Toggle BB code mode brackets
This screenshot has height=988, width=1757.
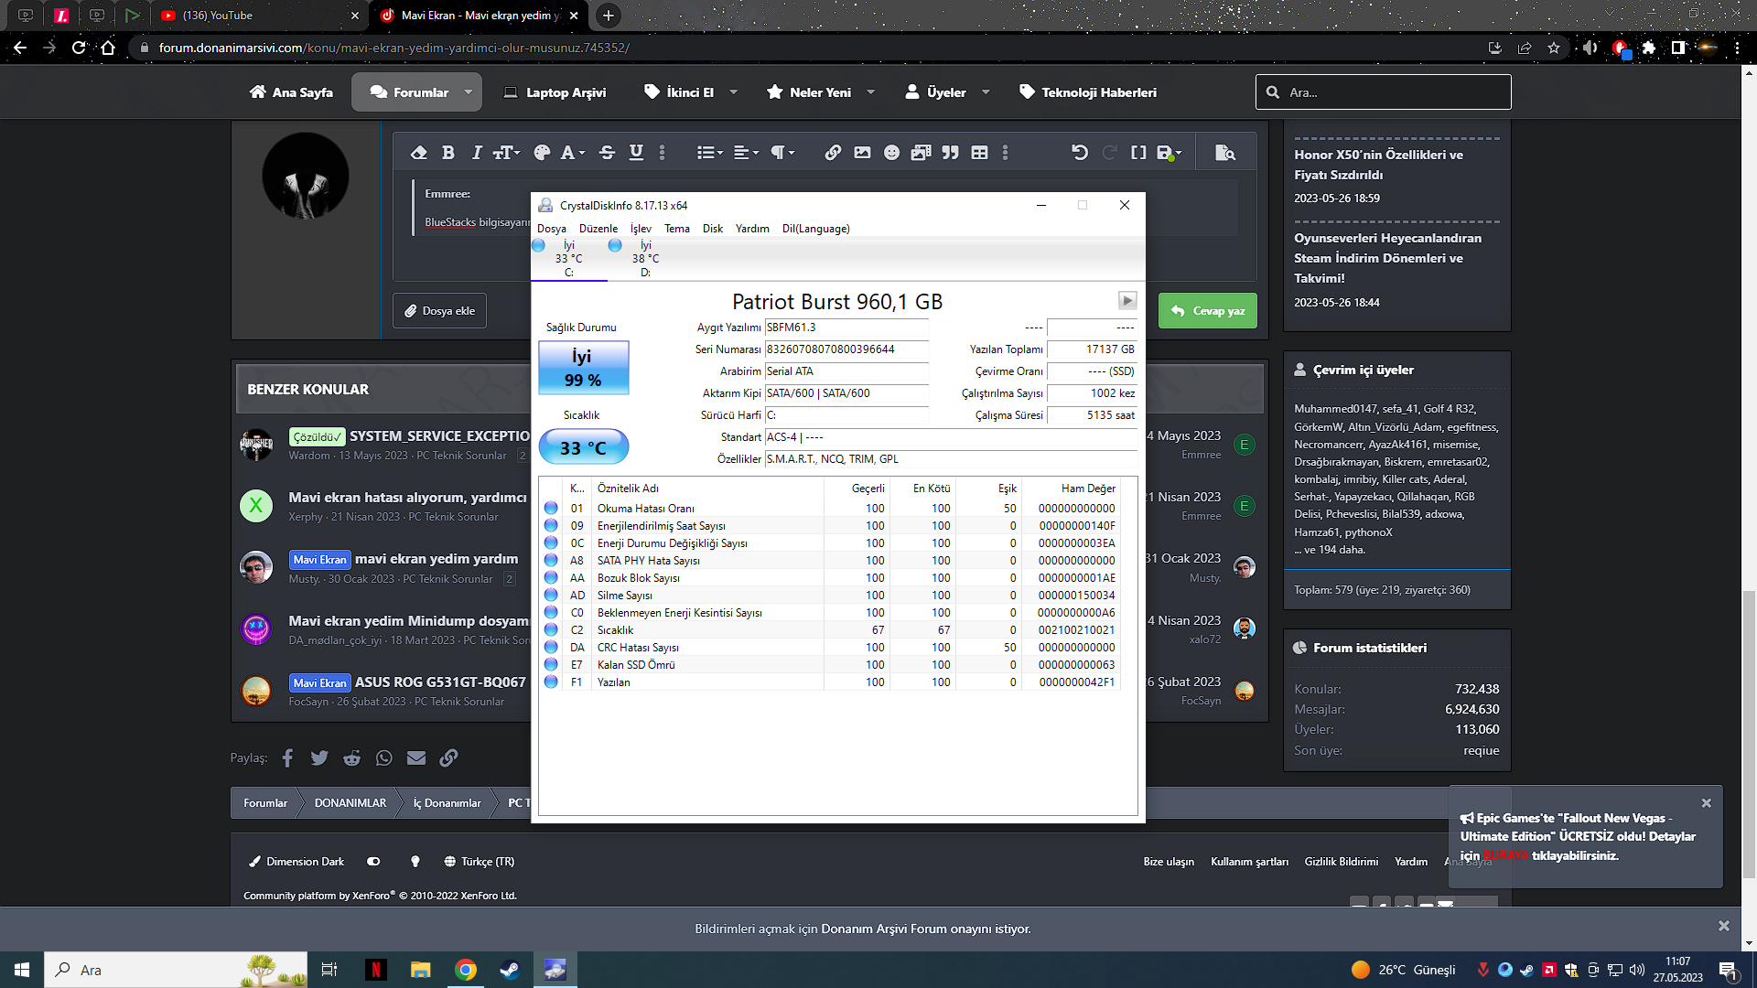(1138, 153)
